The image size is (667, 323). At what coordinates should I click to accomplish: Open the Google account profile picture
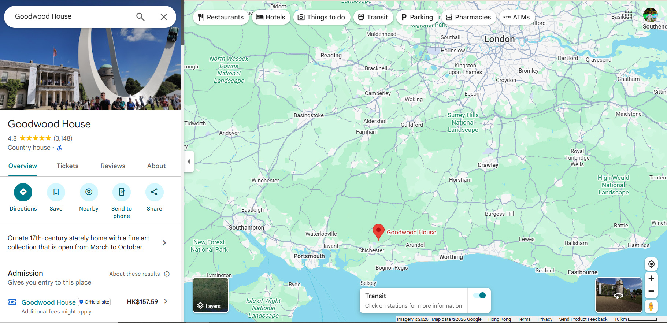651,15
